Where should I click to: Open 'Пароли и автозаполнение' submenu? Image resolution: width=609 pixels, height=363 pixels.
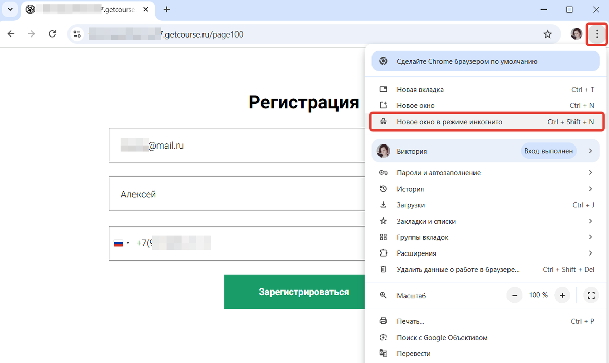click(x=486, y=173)
